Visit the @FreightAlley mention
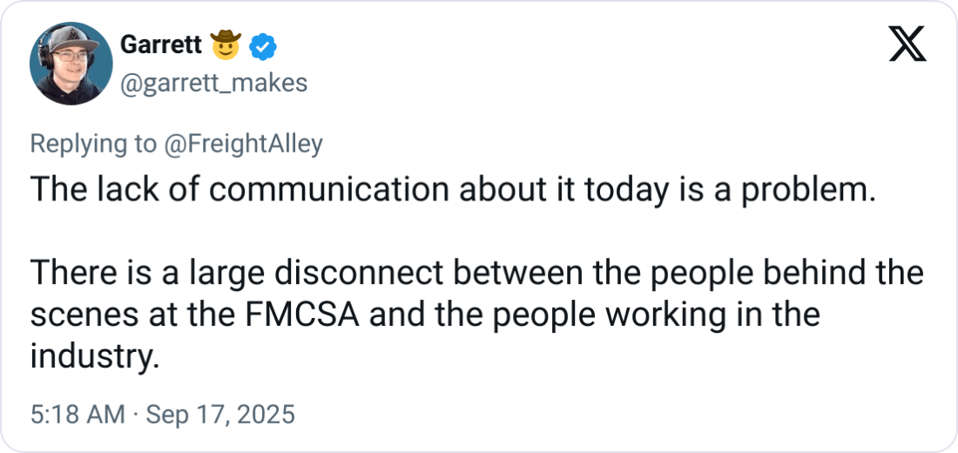Screen dimensions: 958x453 243,145
